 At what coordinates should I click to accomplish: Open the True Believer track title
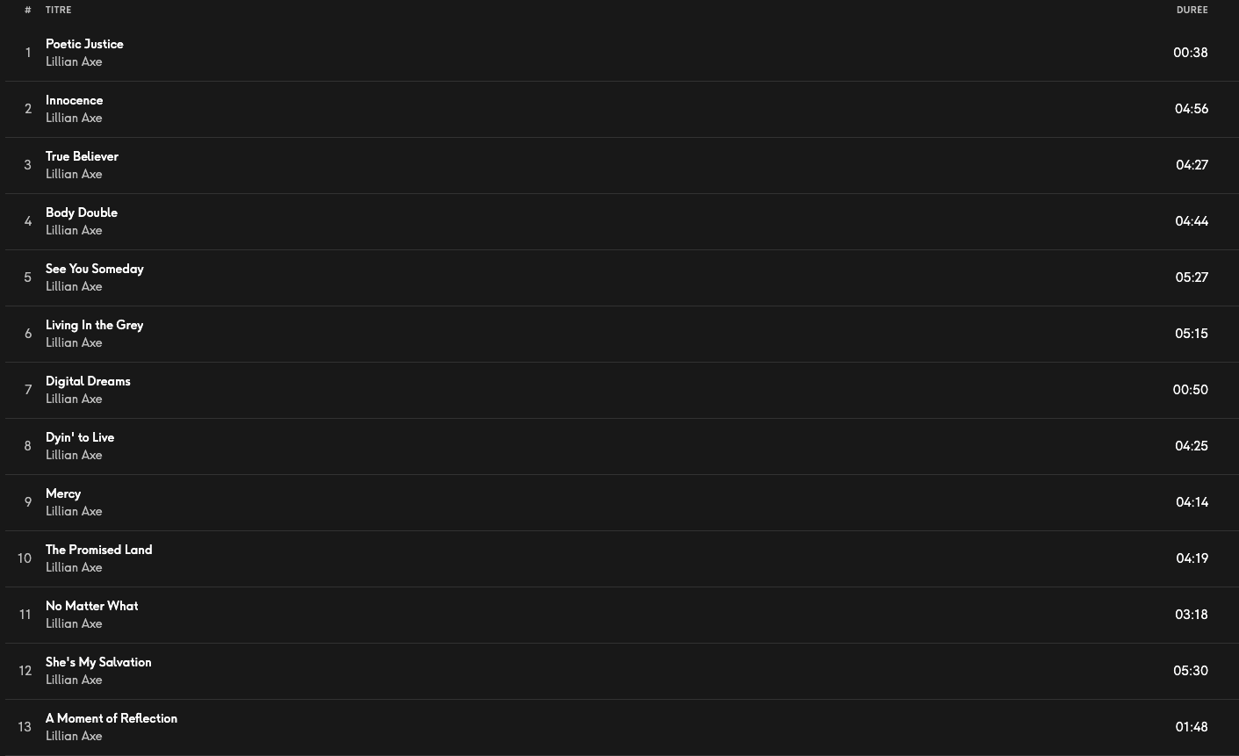(82, 156)
